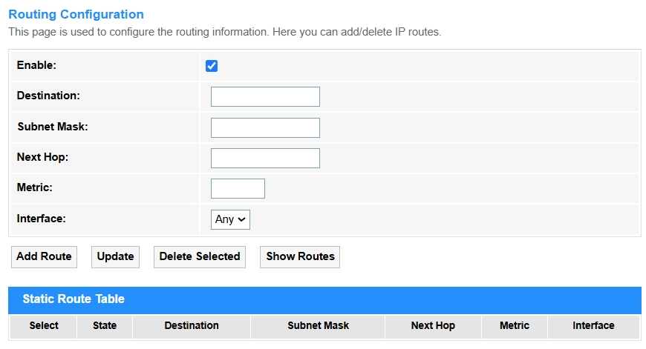Hit the Delete Selected button

200,257
